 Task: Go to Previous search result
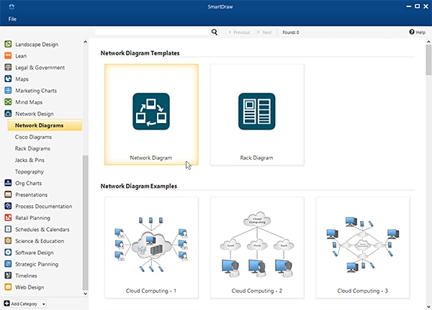[x=239, y=32]
